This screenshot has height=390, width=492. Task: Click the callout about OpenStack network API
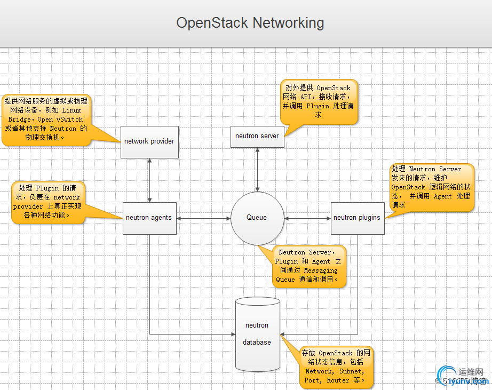pyautogui.click(x=319, y=102)
